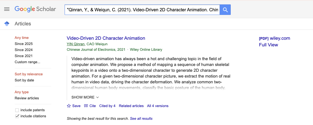313x125 pixels.
Task: Select Sort by date option
Action: [x=24, y=80]
